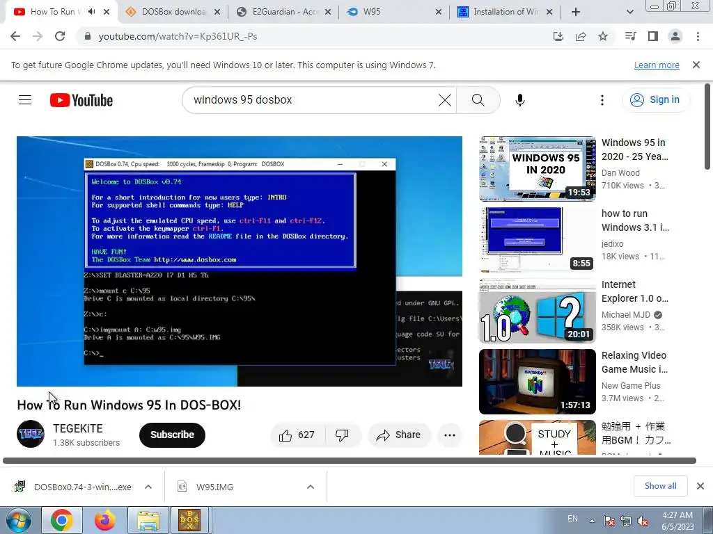Close the downloads bar

pyautogui.click(x=700, y=486)
